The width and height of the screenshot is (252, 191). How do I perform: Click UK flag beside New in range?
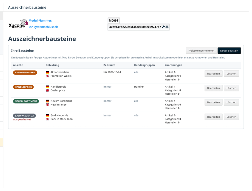(x=47, y=105)
